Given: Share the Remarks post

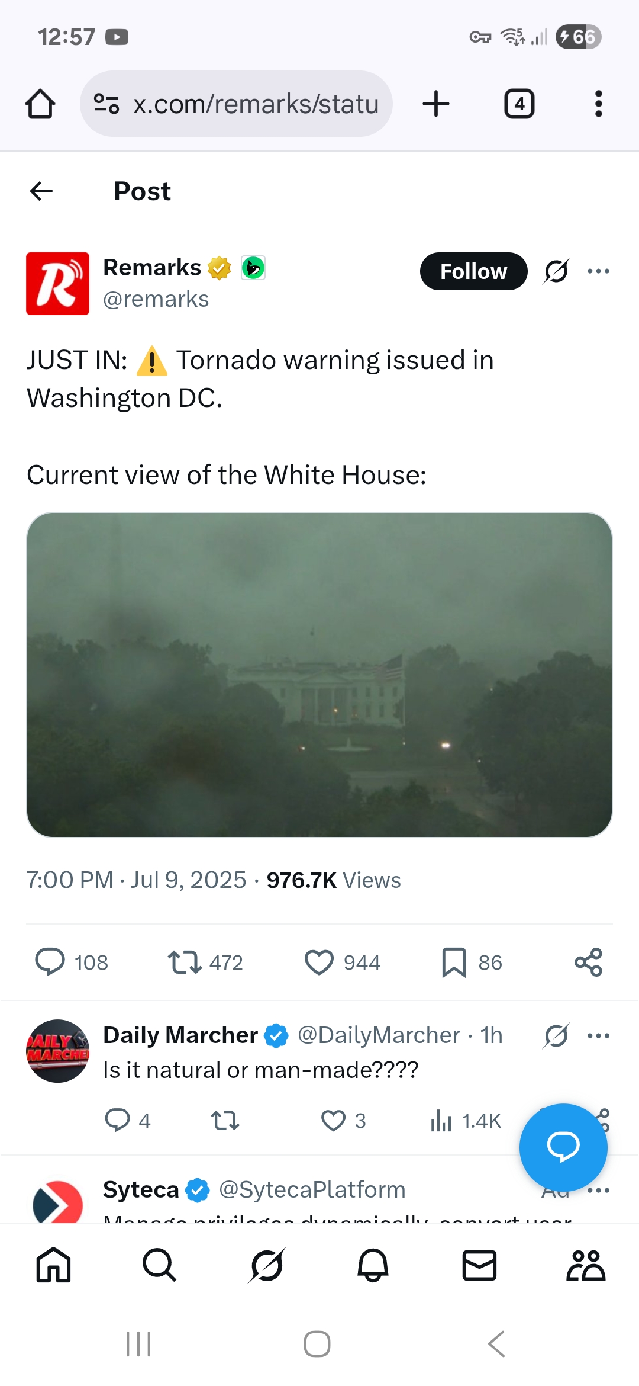Looking at the screenshot, I should [588, 962].
